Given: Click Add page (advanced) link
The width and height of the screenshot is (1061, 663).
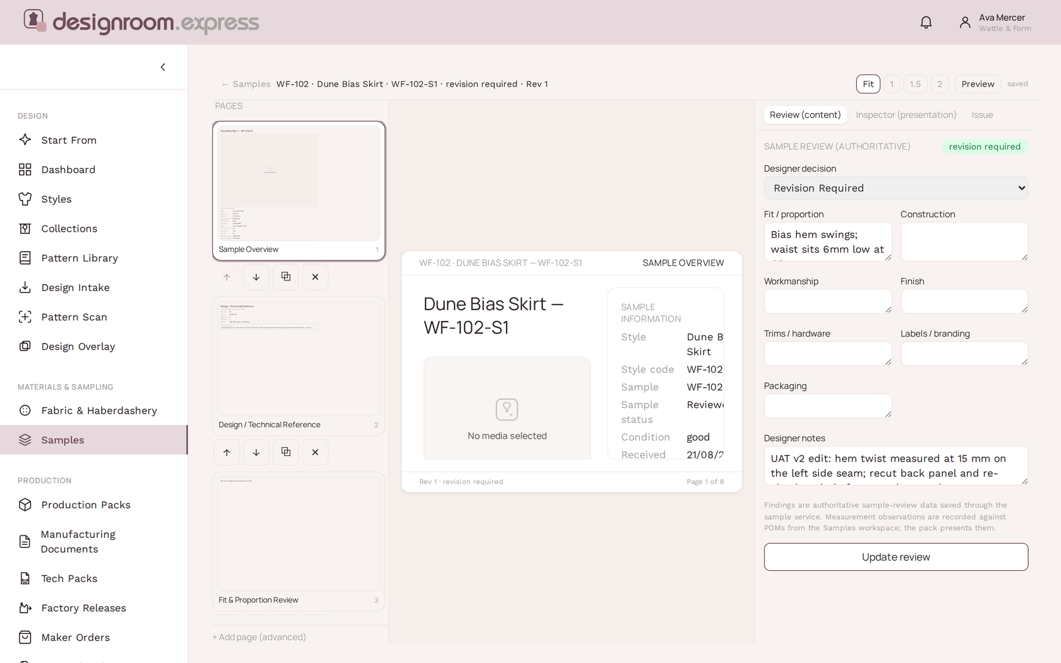Looking at the screenshot, I should coord(259,637).
